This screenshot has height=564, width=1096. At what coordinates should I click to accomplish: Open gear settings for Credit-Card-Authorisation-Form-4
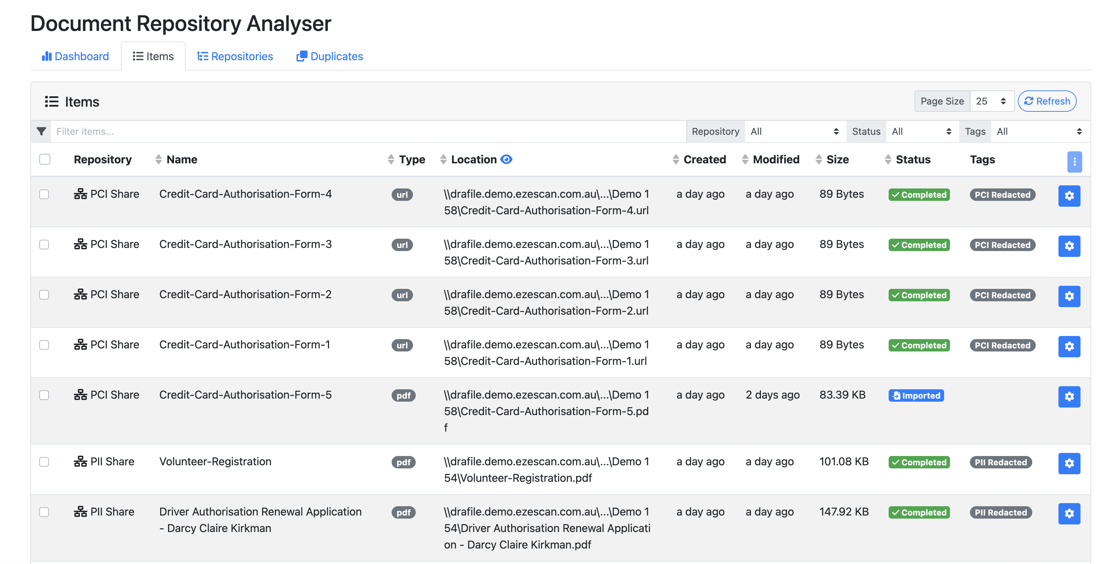(1069, 196)
